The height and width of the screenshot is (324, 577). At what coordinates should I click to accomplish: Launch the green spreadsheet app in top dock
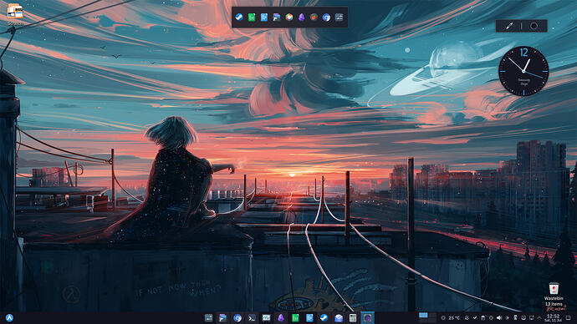click(252, 17)
